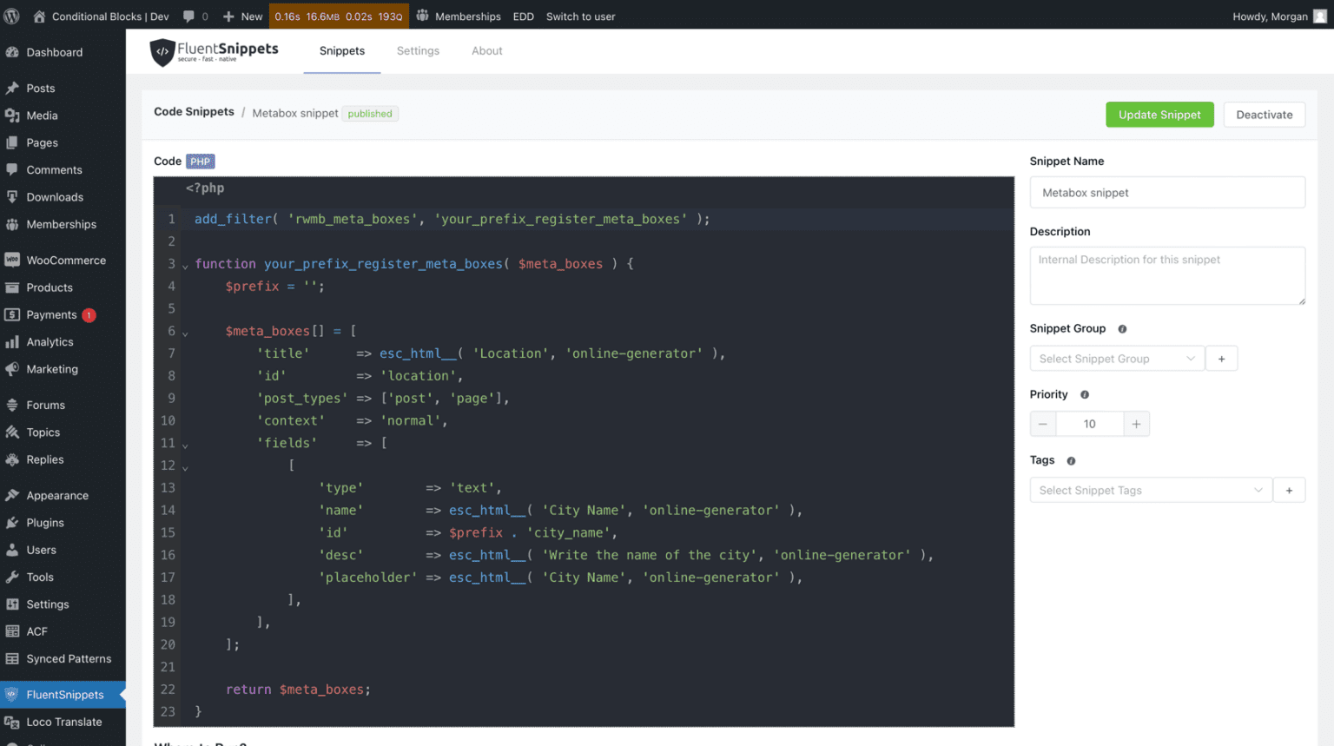Click the Description text area
This screenshot has width=1334, height=746.
pyautogui.click(x=1166, y=275)
